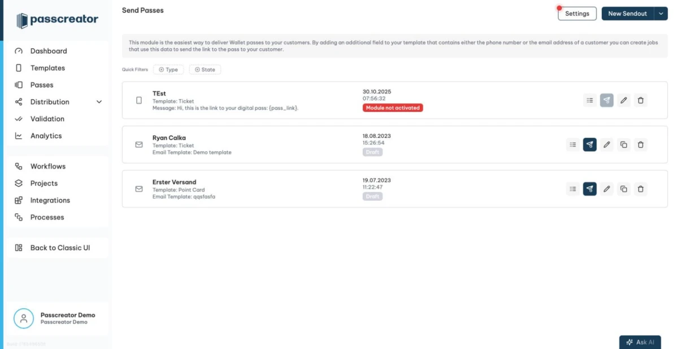This screenshot has height=349, width=678.
Task: Click the Integrations blocks icon
Action: click(19, 200)
